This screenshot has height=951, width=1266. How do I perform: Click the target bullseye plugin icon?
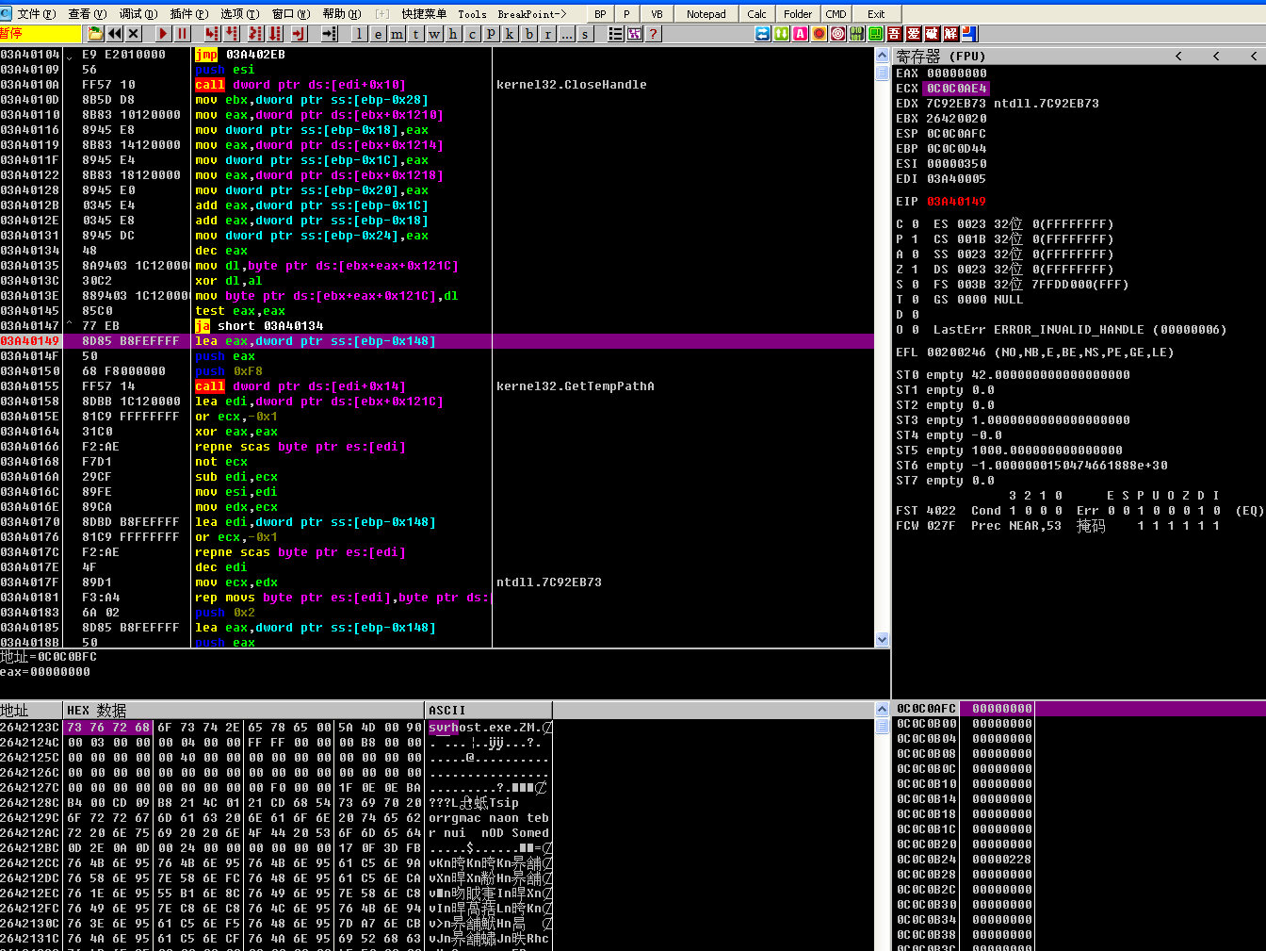[x=838, y=34]
